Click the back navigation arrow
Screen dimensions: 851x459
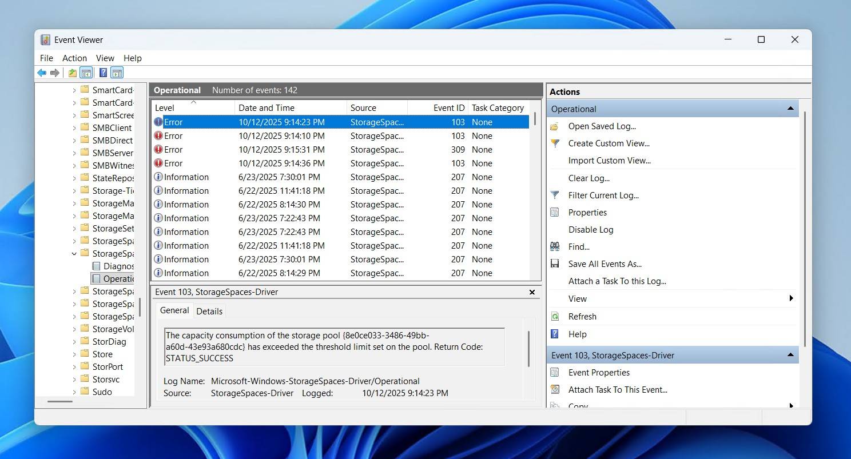click(x=42, y=73)
